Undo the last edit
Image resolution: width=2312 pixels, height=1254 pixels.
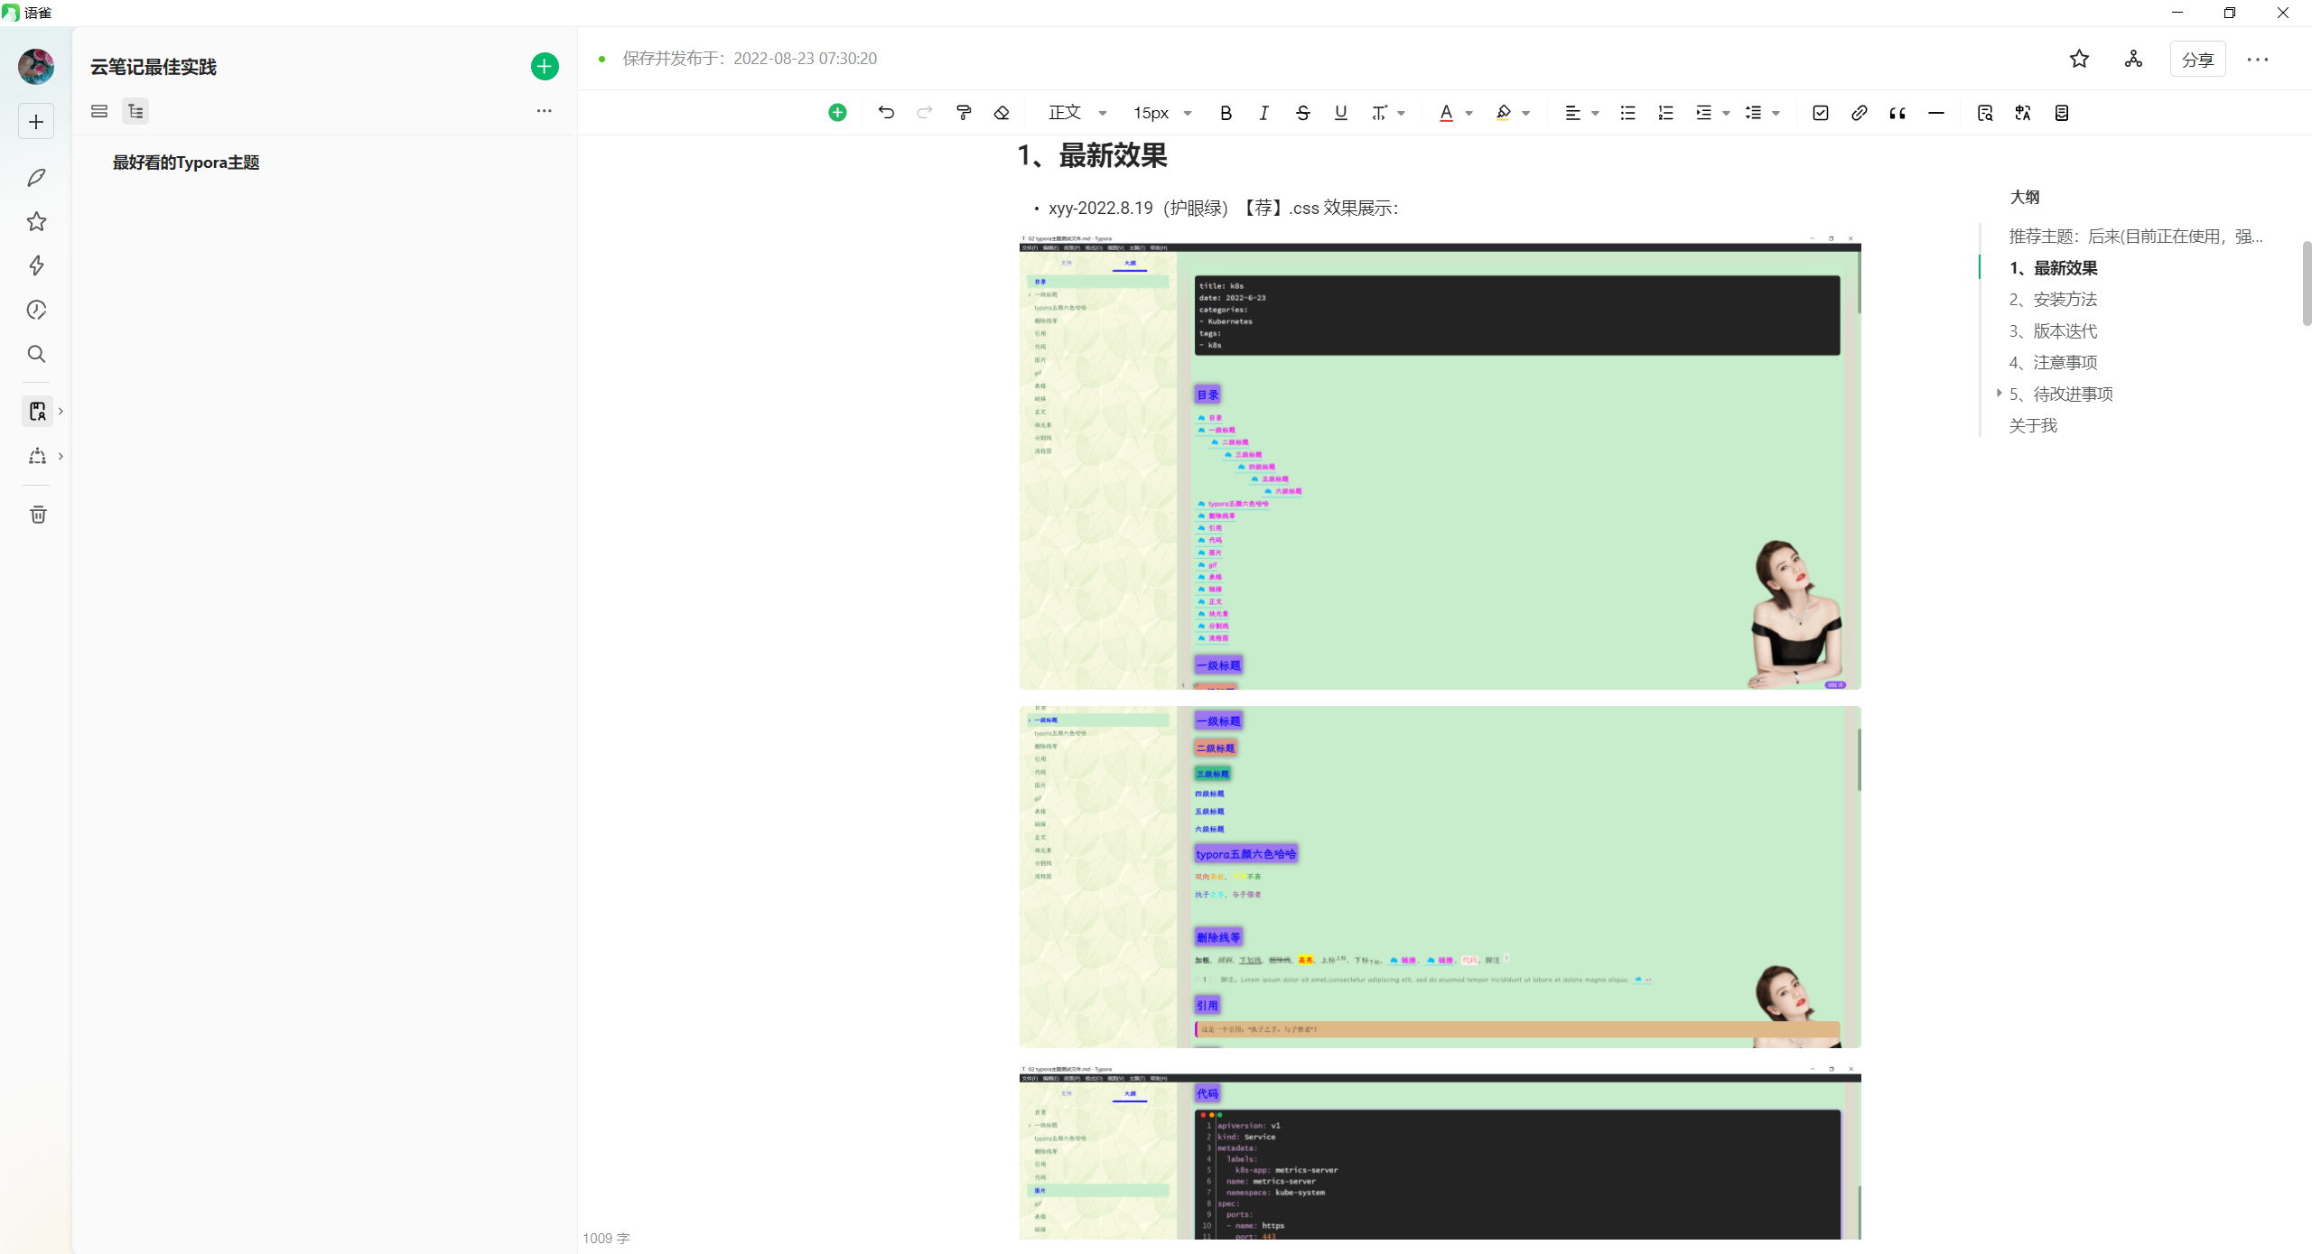tap(886, 113)
